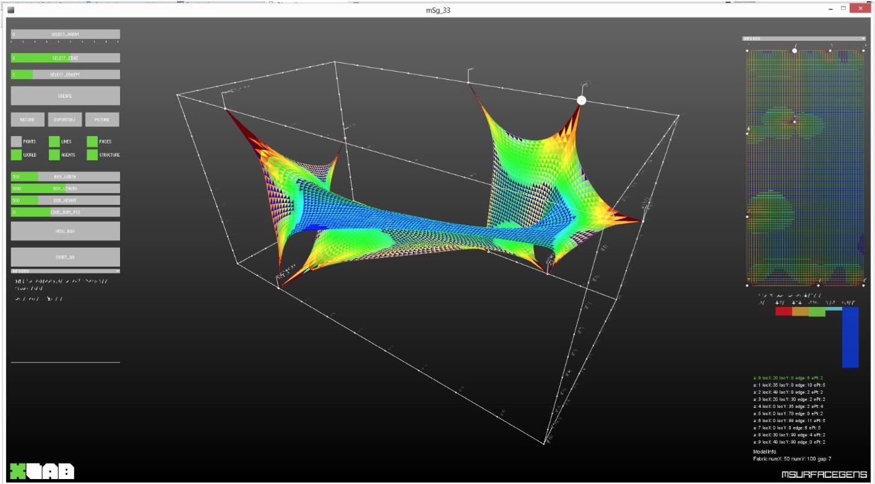The width and height of the screenshot is (875, 484).
Task: Select agent row 'a: 5 locX: 0 locY: 70'
Action: coord(788,413)
